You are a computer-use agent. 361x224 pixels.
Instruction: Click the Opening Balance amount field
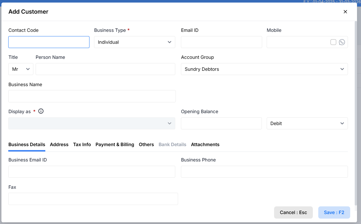point(221,123)
